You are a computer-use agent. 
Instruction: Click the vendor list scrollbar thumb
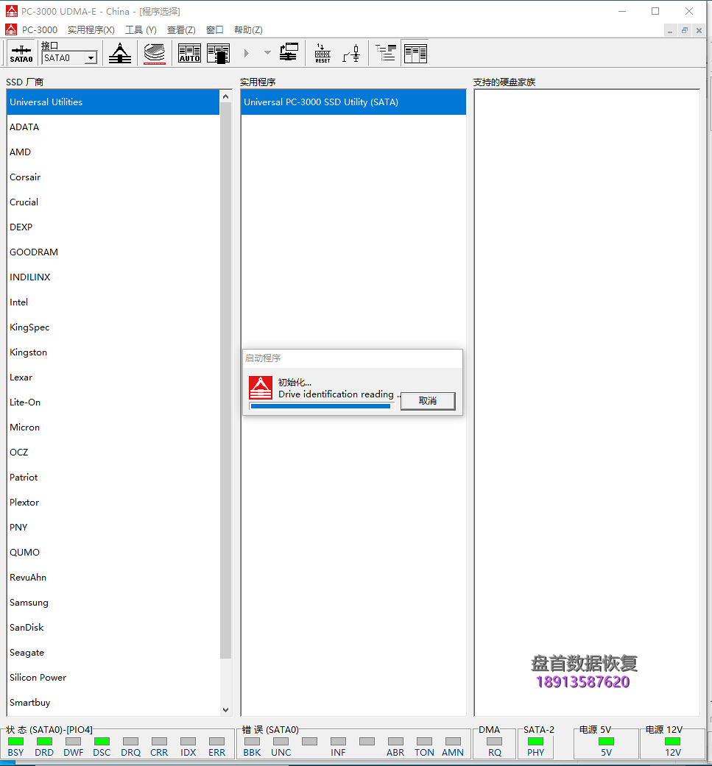[225, 380]
